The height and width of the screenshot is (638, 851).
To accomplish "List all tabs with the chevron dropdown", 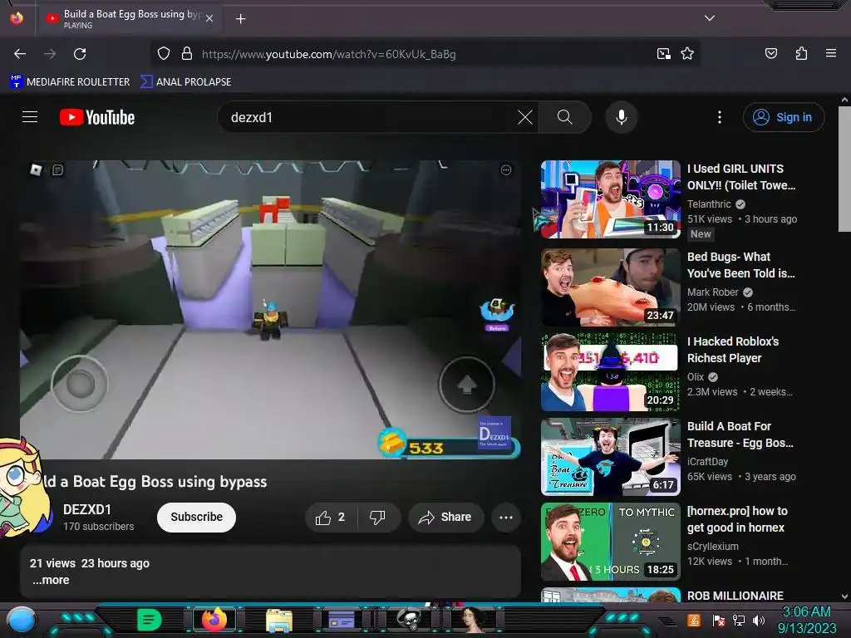I will [x=710, y=18].
